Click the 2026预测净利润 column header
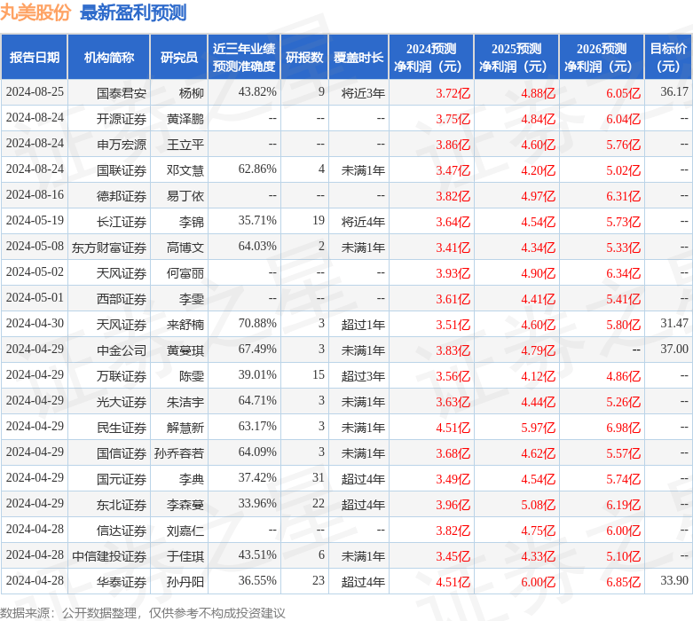Viewport: 693px width, 621px height. click(602, 57)
